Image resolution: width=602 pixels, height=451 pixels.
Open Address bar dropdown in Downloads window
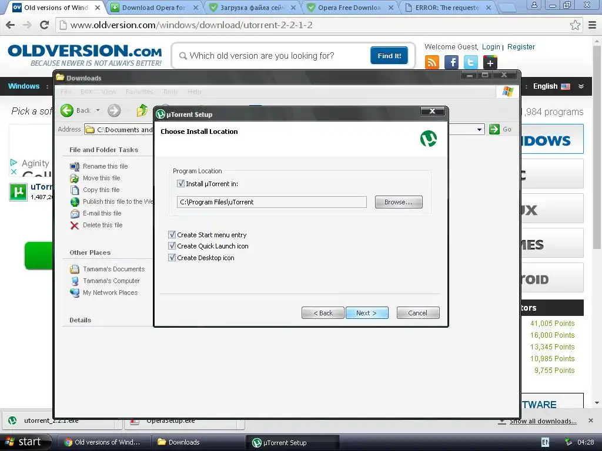coord(479,130)
